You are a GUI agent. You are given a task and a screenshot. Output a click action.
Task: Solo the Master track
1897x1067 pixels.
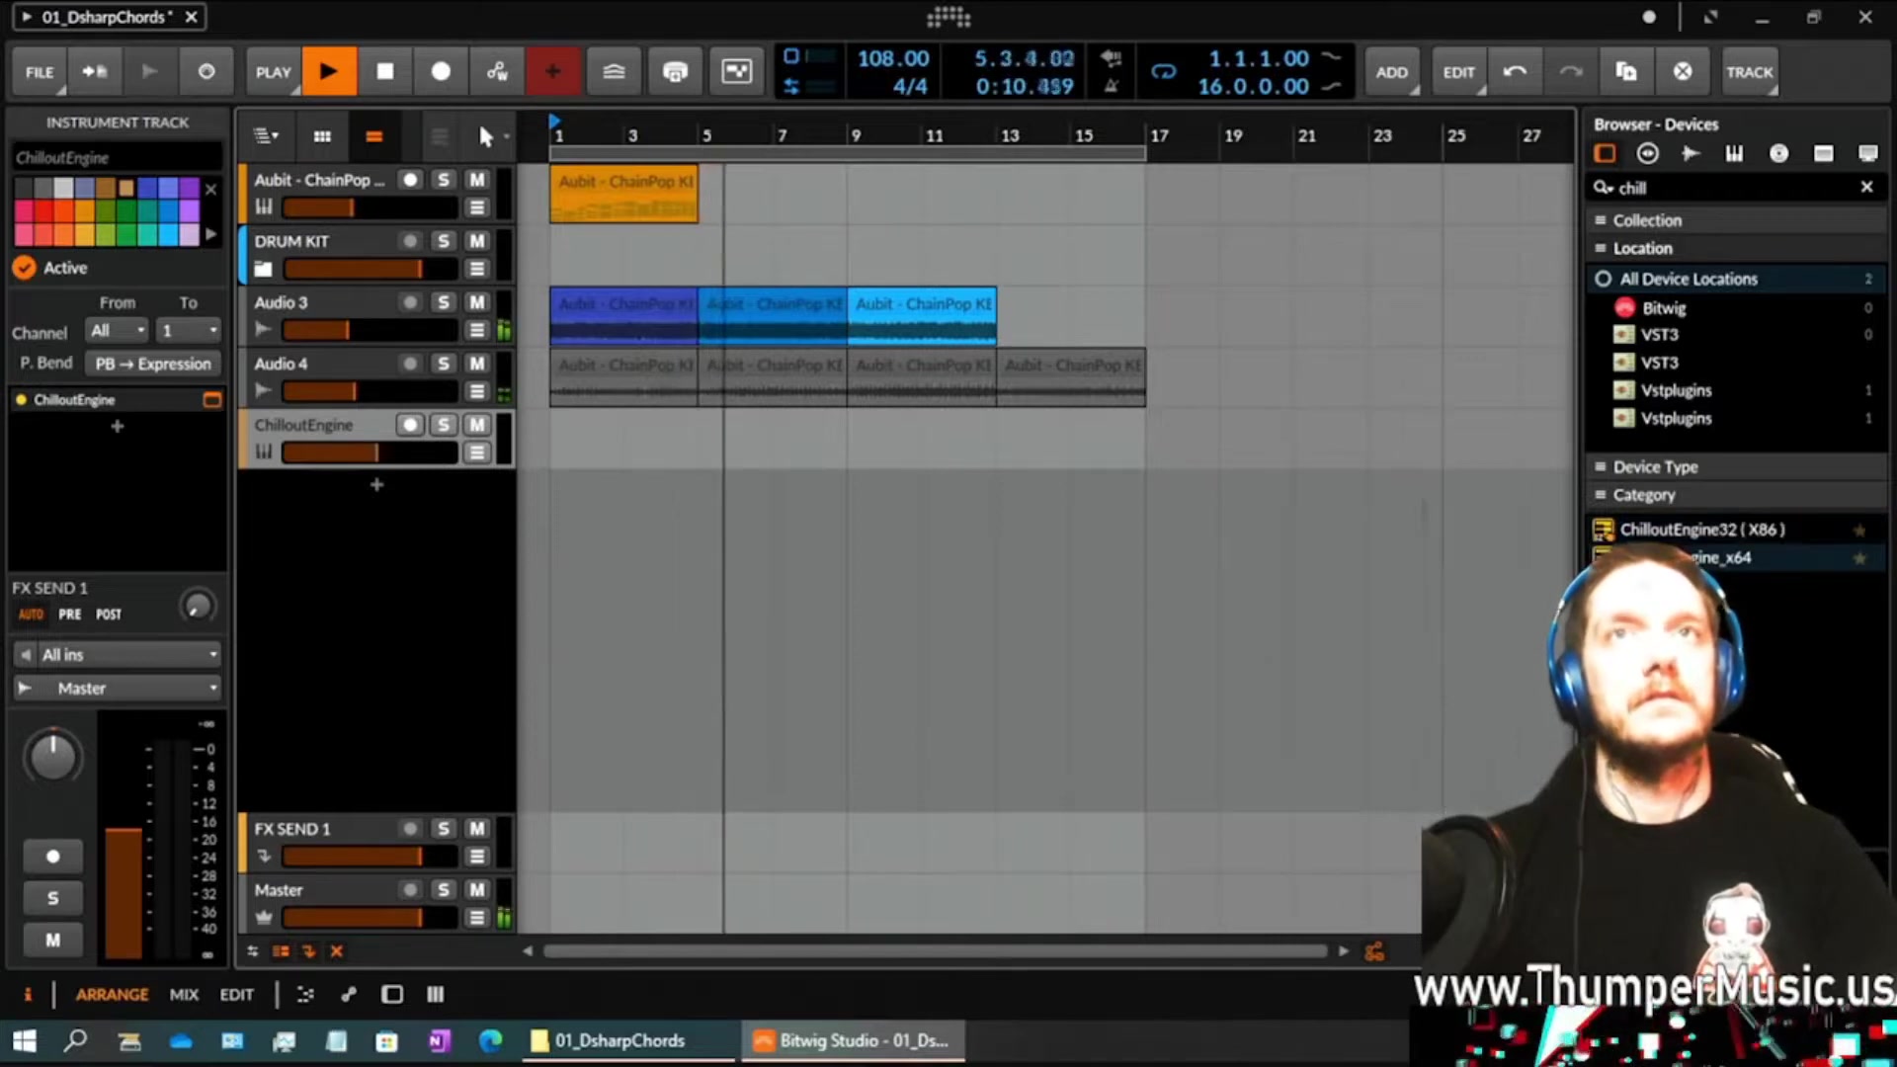pyautogui.click(x=443, y=889)
